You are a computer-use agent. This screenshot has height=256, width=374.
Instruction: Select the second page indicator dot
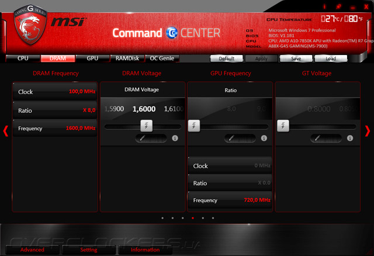click(172, 218)
